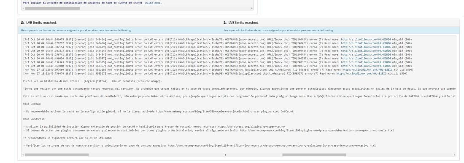The width and height of the screenshot is (464, 163).
Task: Click the left 'LVE limits reached:' heading
Action: pos(41,23)
